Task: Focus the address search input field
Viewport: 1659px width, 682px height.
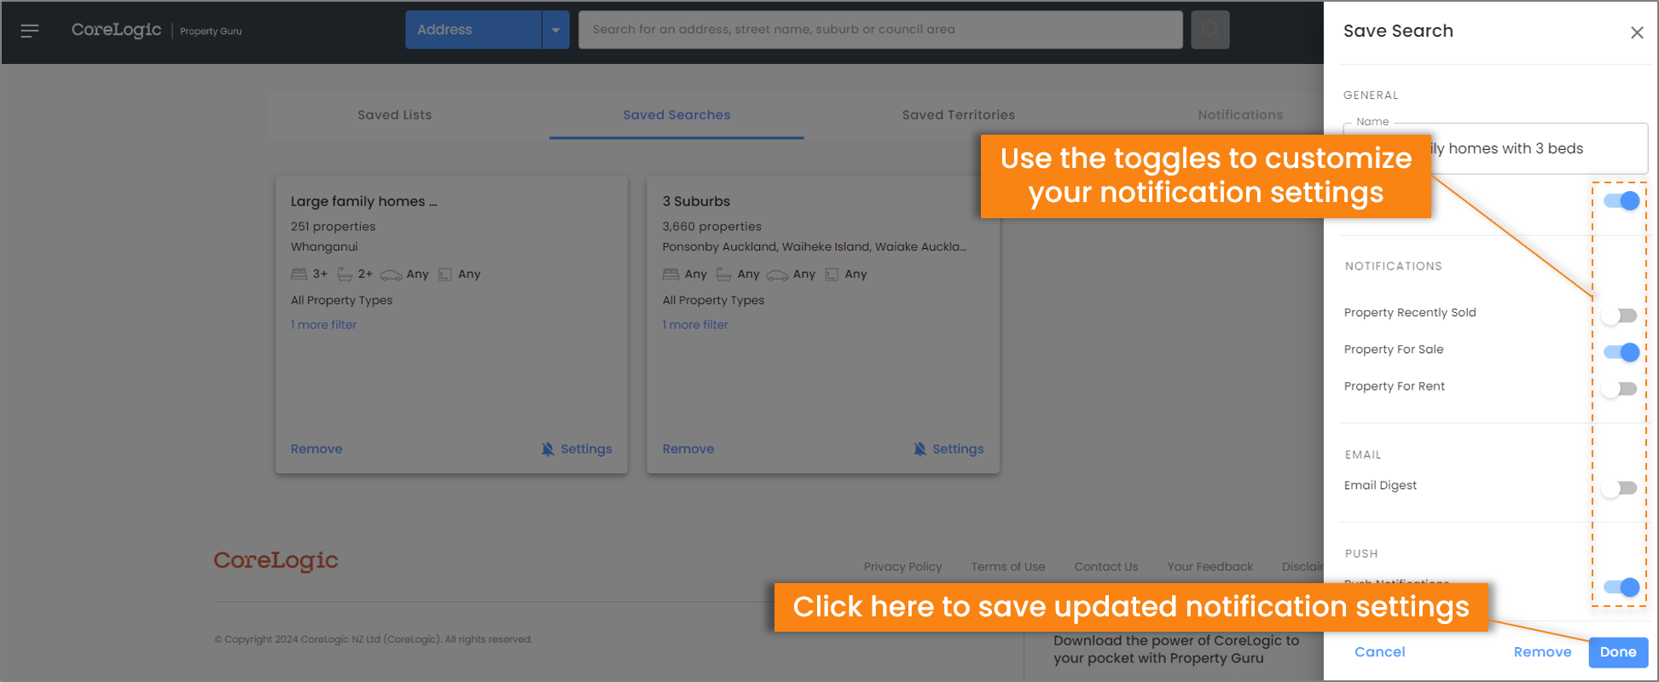Action: [880, 30]
